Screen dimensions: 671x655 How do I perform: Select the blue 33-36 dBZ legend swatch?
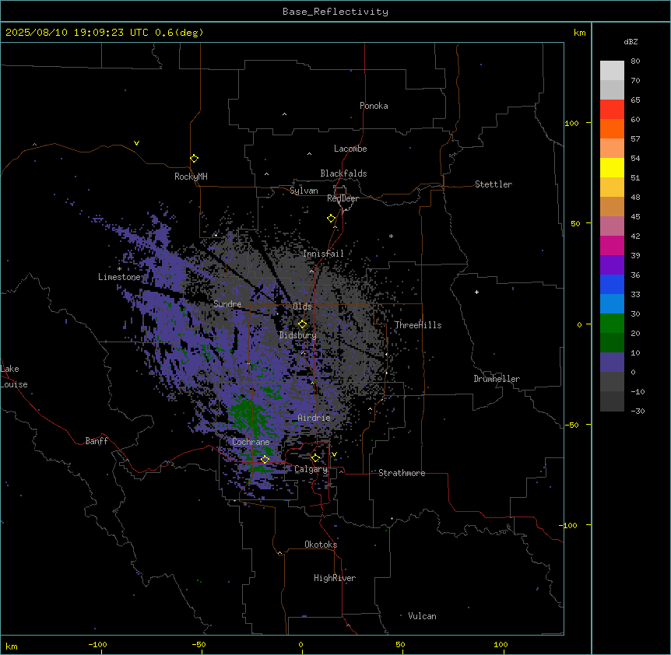(x=612, y=284)
